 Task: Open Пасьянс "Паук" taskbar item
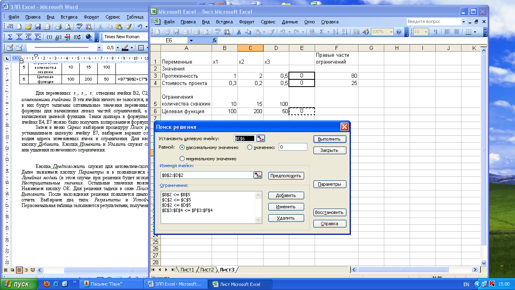(111, 284)
